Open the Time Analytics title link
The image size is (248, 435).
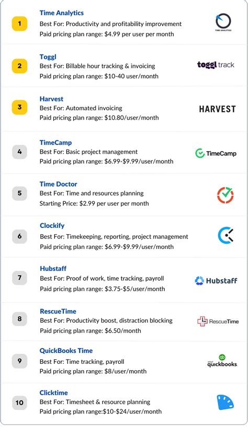point(62,13)
